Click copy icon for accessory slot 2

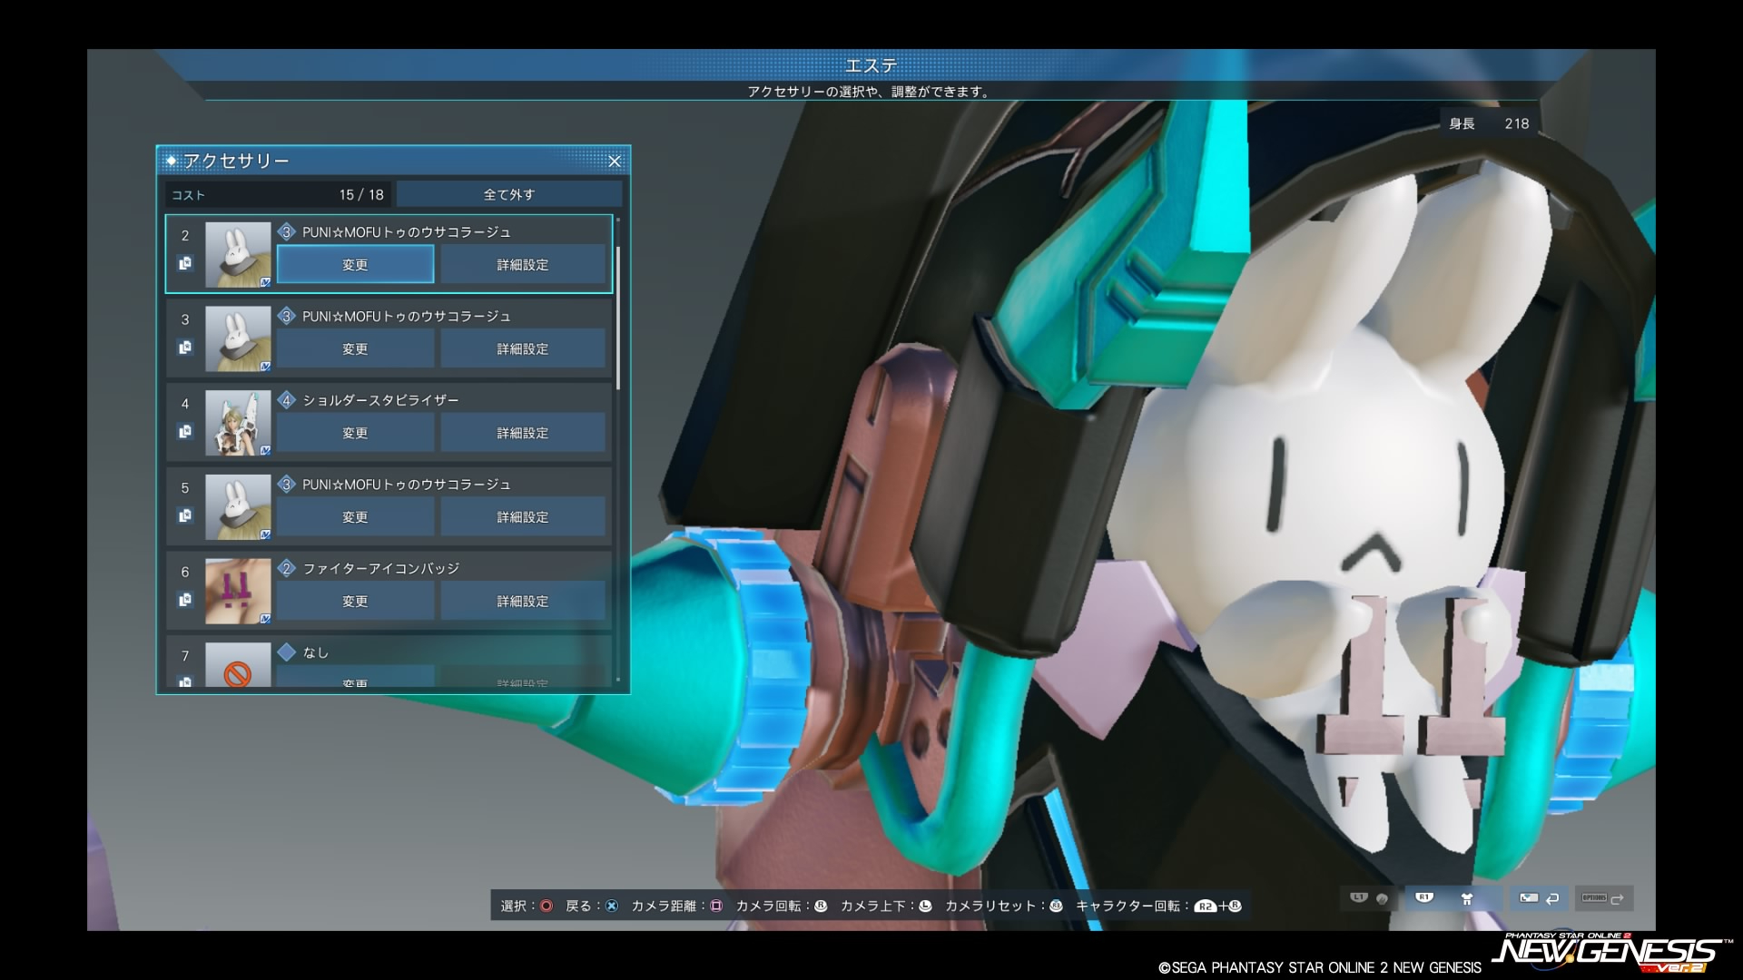[x=185, y=263]
